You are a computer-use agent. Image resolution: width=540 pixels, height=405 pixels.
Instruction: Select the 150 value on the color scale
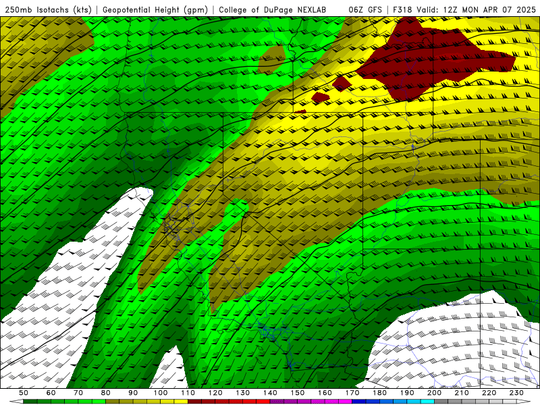click(298, 393)
